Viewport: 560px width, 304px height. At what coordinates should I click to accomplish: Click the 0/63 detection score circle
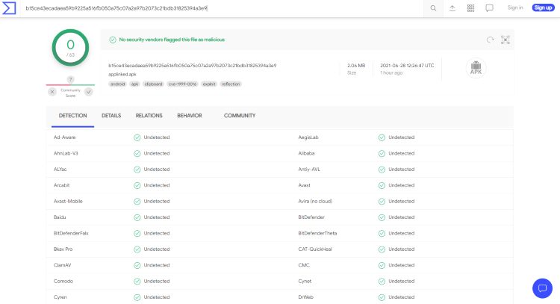(70, 48)
